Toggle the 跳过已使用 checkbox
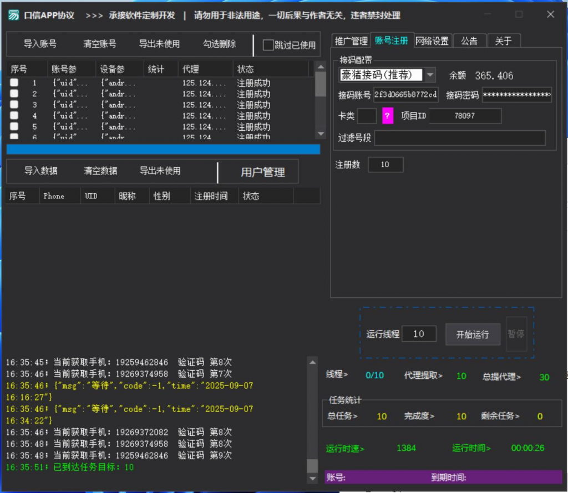Screen dimensions: 568x493 point(268,45)
